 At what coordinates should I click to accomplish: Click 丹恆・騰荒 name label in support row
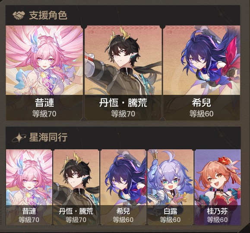click(x=123, y=102)
